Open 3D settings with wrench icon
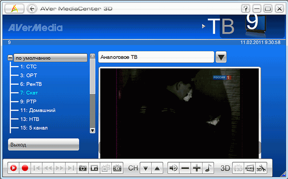 click(262, 168)
